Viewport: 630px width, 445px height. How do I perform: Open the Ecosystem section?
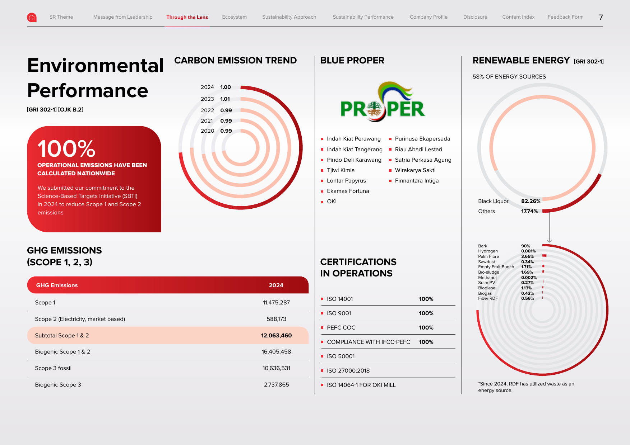(234, 17)
